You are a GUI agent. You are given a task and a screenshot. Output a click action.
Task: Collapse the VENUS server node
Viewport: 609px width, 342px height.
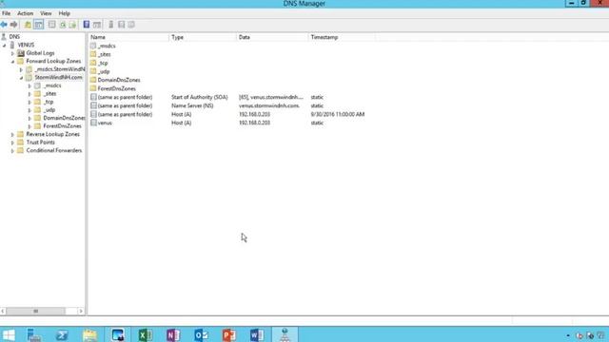pyautogui.click(x=4, y=46)
